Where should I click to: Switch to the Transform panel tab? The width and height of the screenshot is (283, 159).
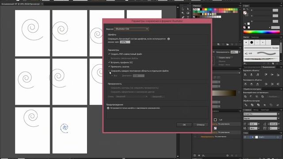pos(252,67)
